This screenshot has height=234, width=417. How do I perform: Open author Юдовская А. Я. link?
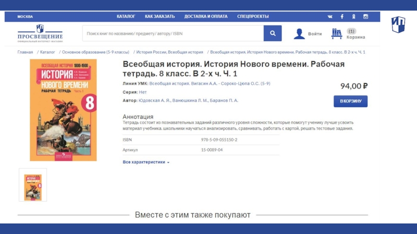point(154,100)
